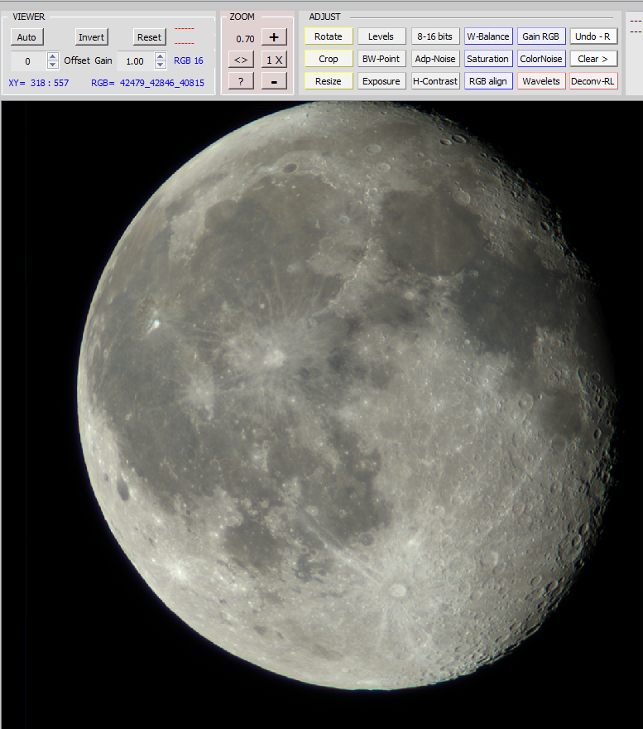Screen dimensions: 643x729
Task: Click the Invert button
Action: point(91,37)
